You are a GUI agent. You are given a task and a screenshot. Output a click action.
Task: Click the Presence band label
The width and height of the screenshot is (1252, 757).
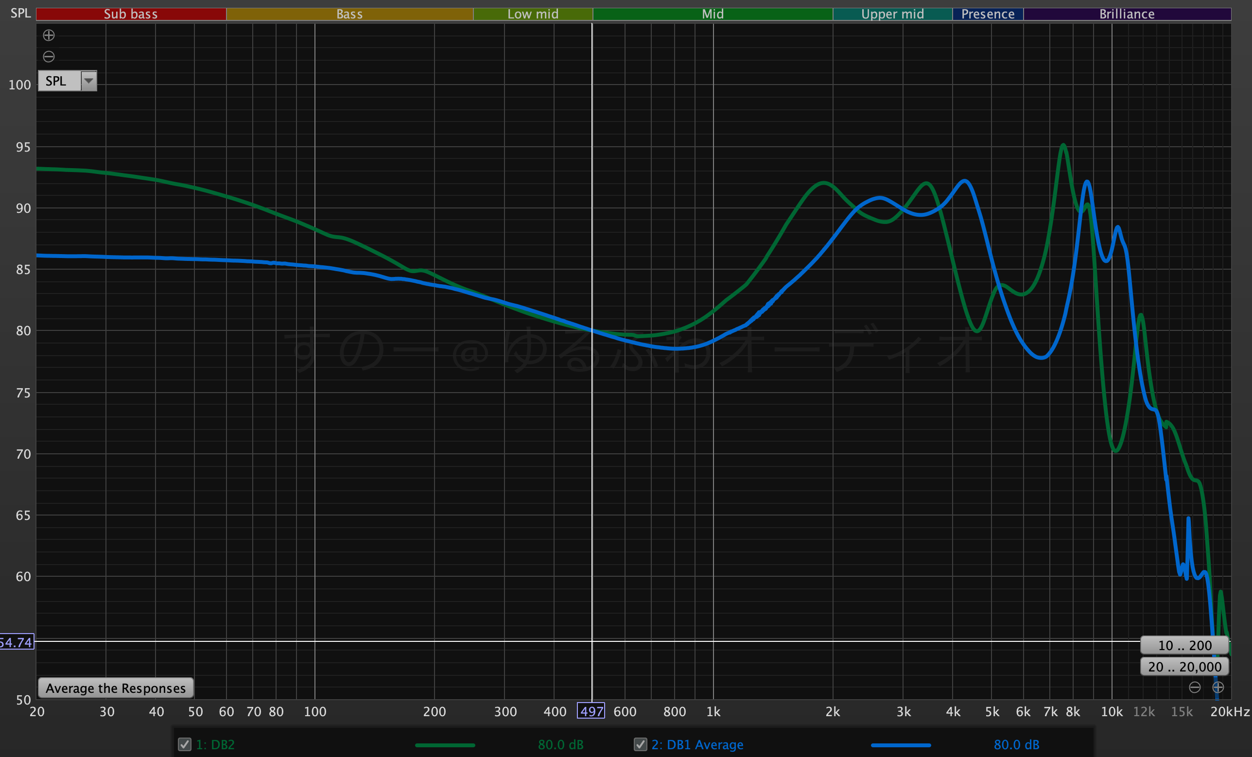coord(988,14)
